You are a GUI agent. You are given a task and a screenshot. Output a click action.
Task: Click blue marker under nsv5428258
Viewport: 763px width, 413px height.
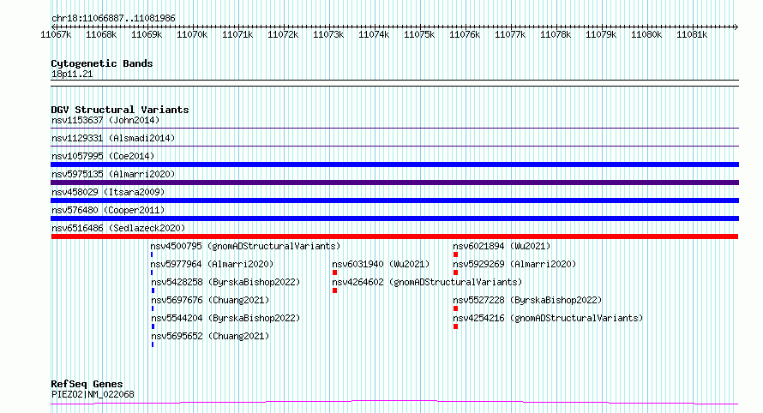153,290
